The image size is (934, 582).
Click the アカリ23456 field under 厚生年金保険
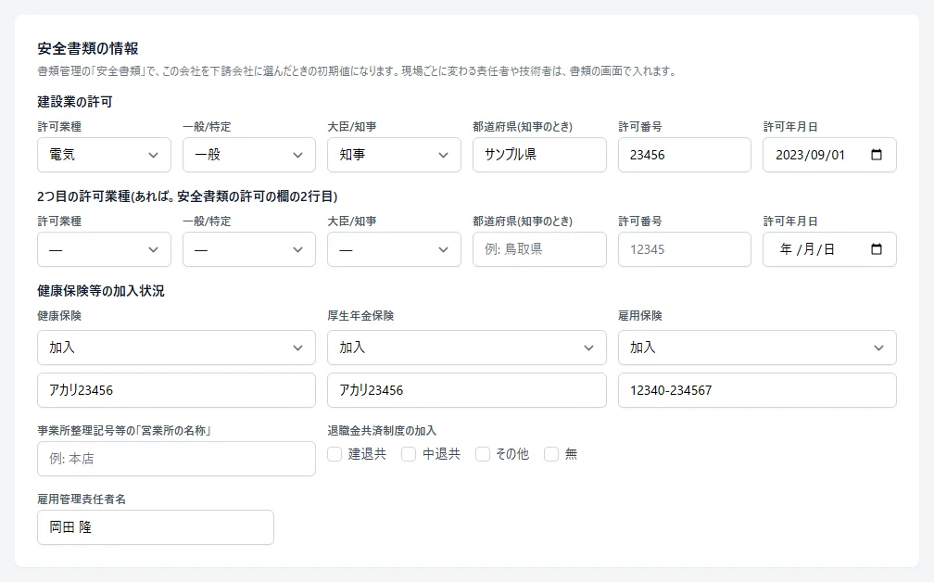click(x=467, y=390)
